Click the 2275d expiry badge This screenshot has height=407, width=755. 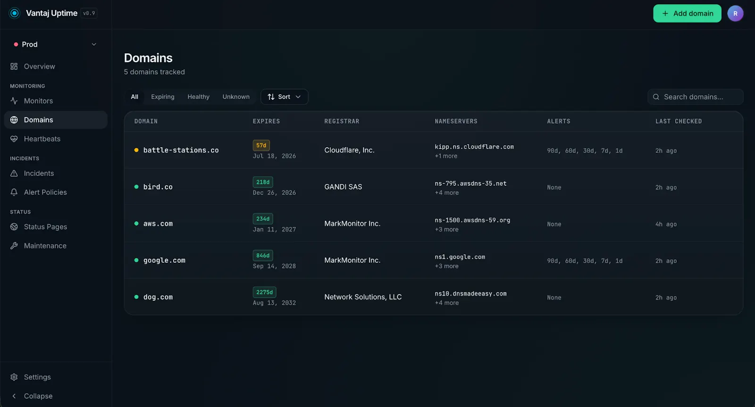[x=265, y=292]
